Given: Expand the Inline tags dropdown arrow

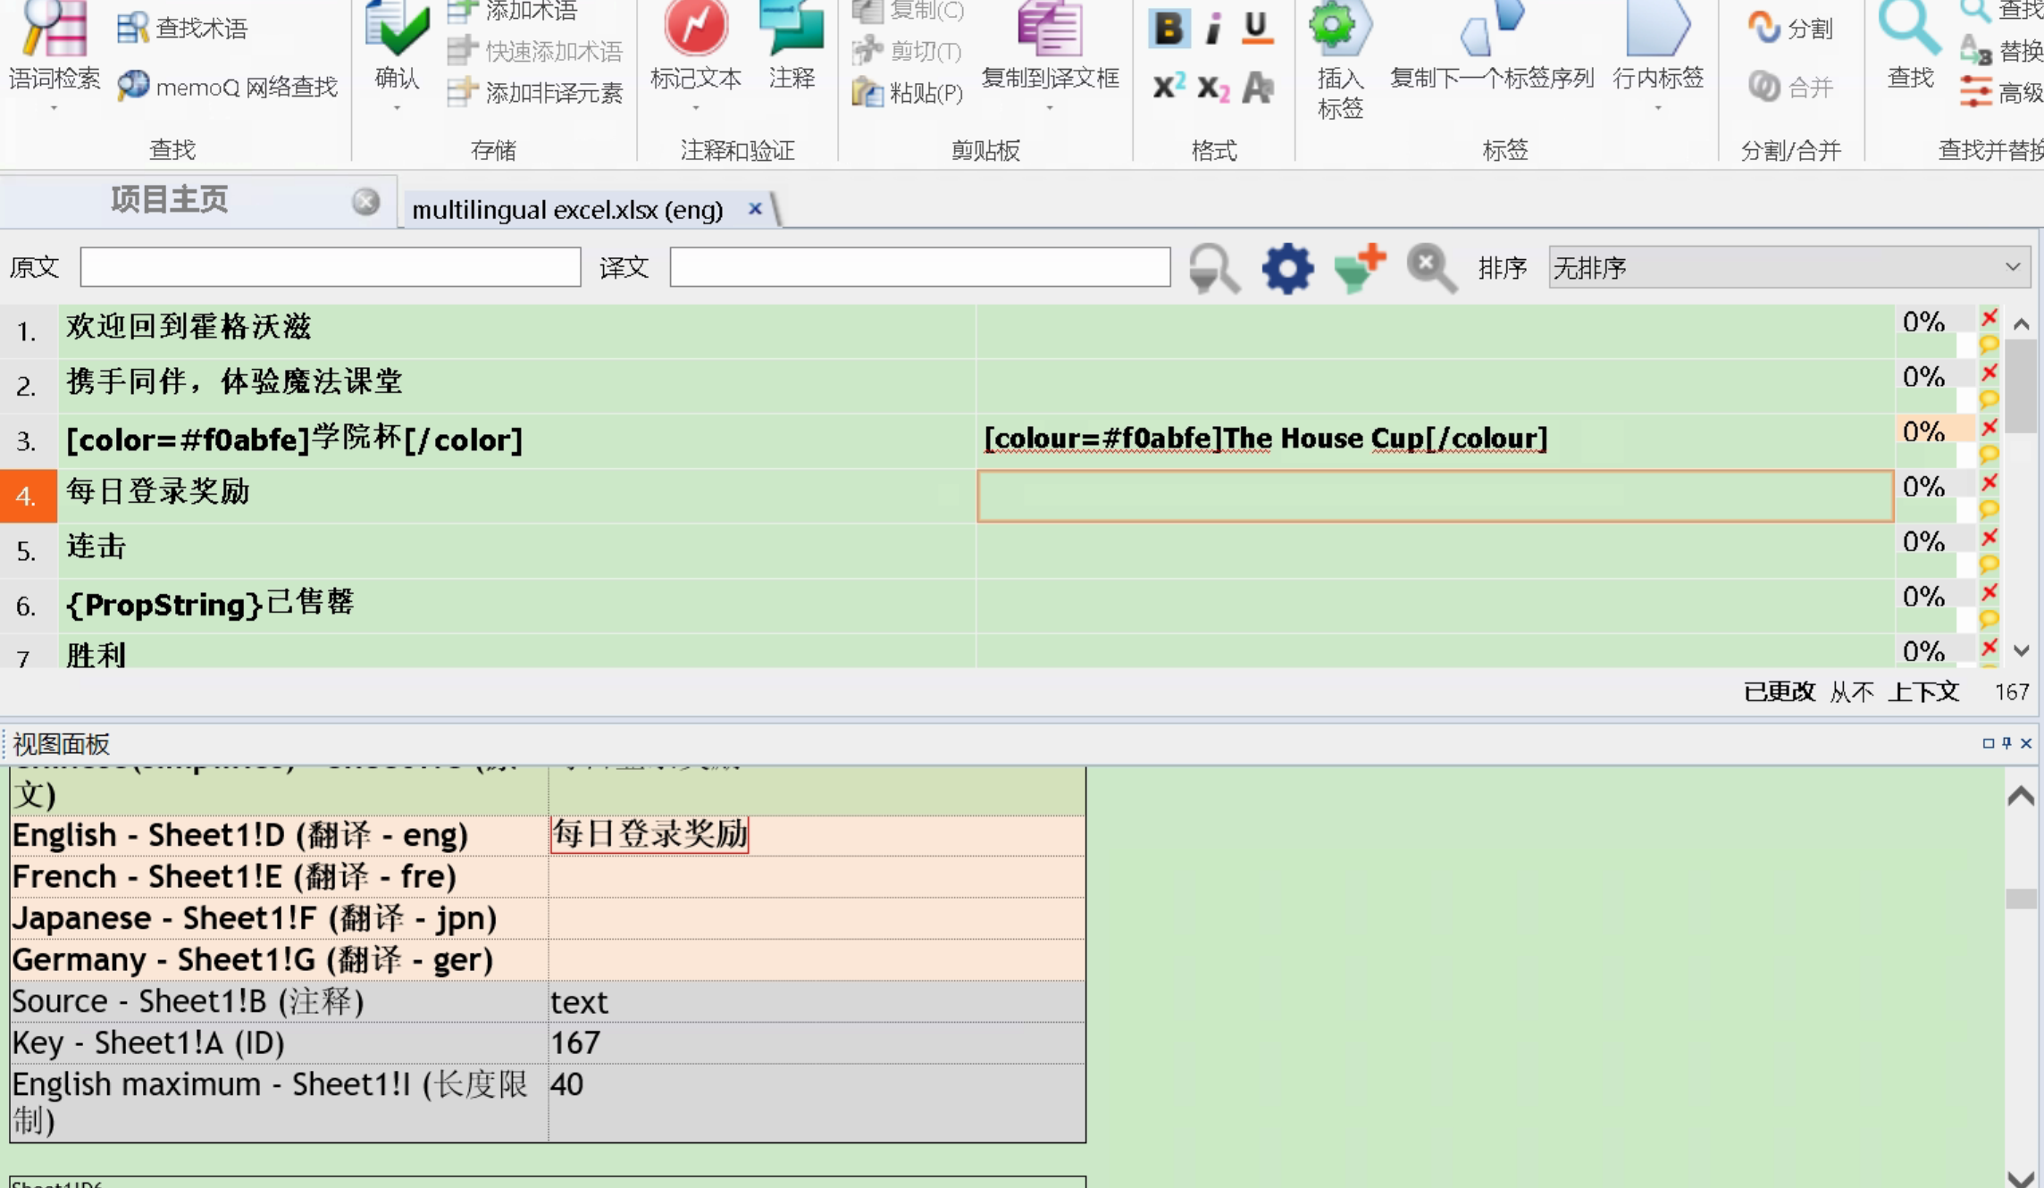Looking at the screenshot, I should point(1657,108).
